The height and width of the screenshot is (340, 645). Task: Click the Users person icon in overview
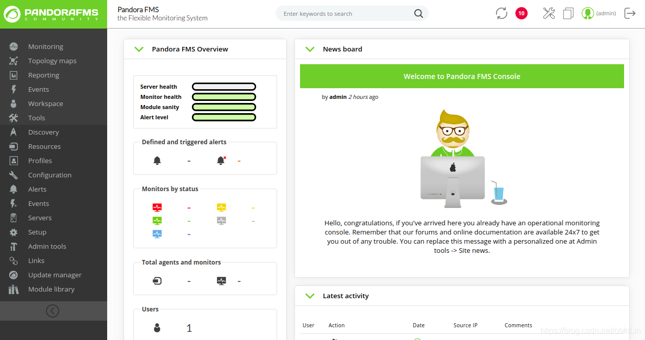click(157, 328)
